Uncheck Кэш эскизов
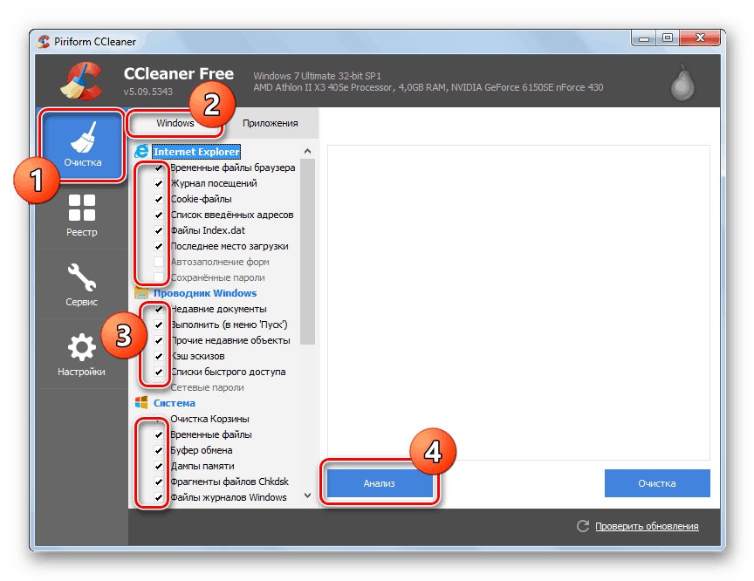Viewport: 754px width, 581px height. click(x=159, y=356)
